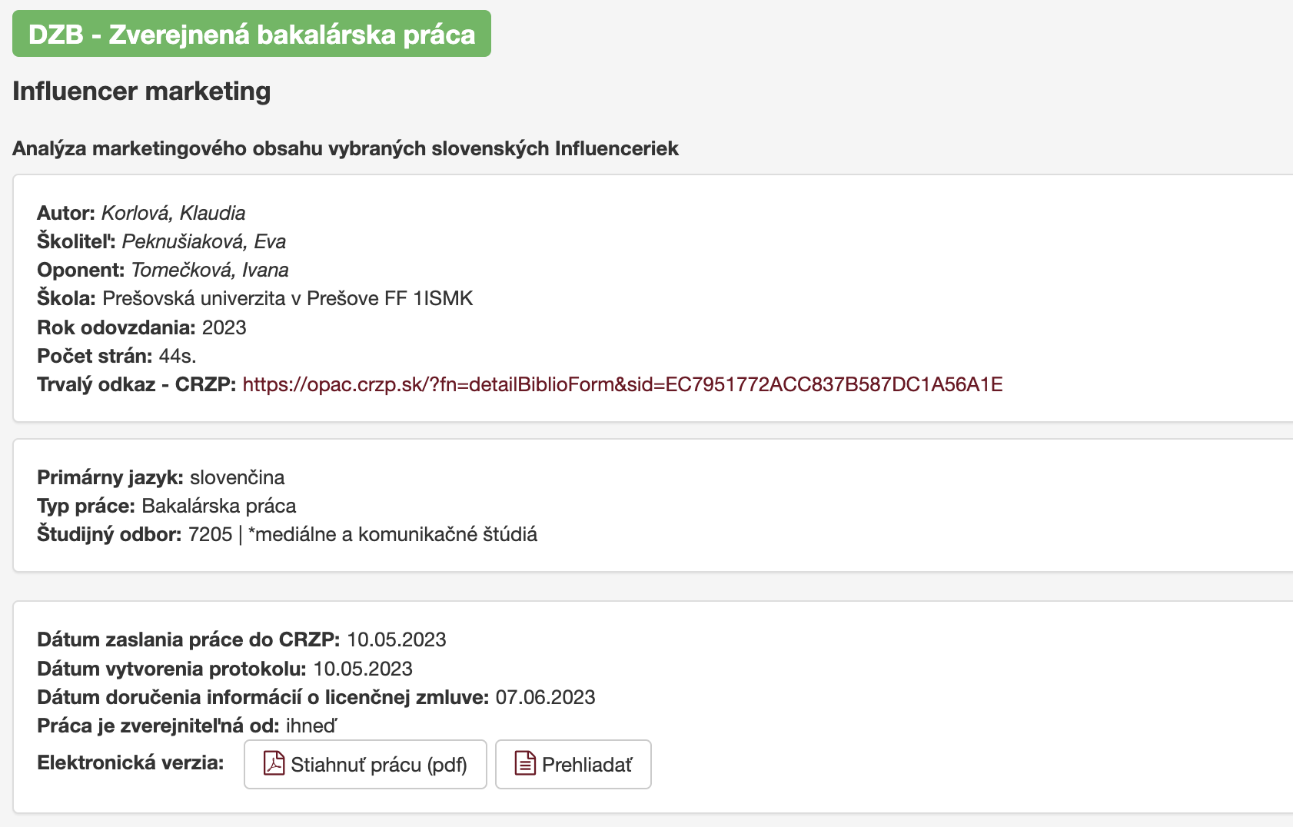Click study field mediálne a komunikačné štúdiá
This screenshot has height=827, width=1293.
396,534
